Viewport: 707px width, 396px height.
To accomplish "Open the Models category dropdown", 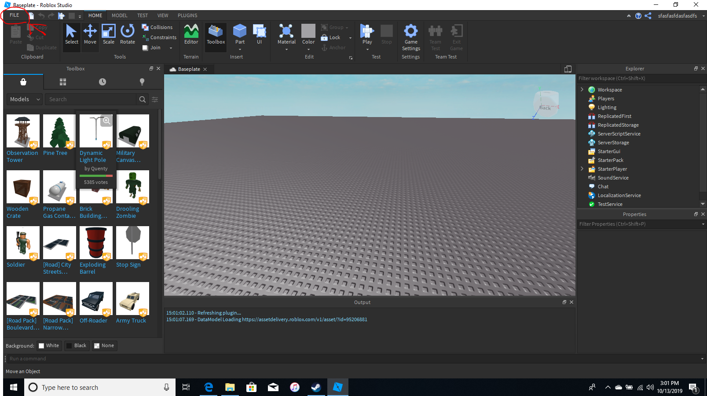I will (x=25, y=99).
